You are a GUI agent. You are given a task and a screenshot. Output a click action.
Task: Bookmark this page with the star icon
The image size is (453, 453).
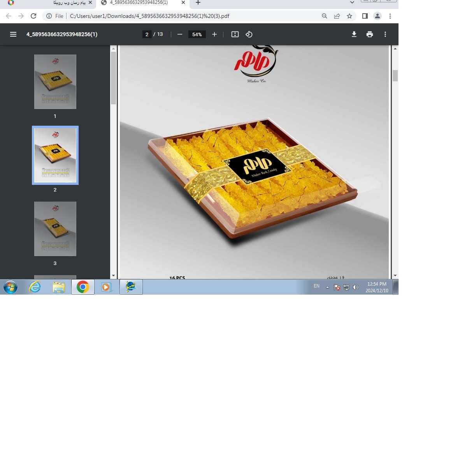[349, 16]
